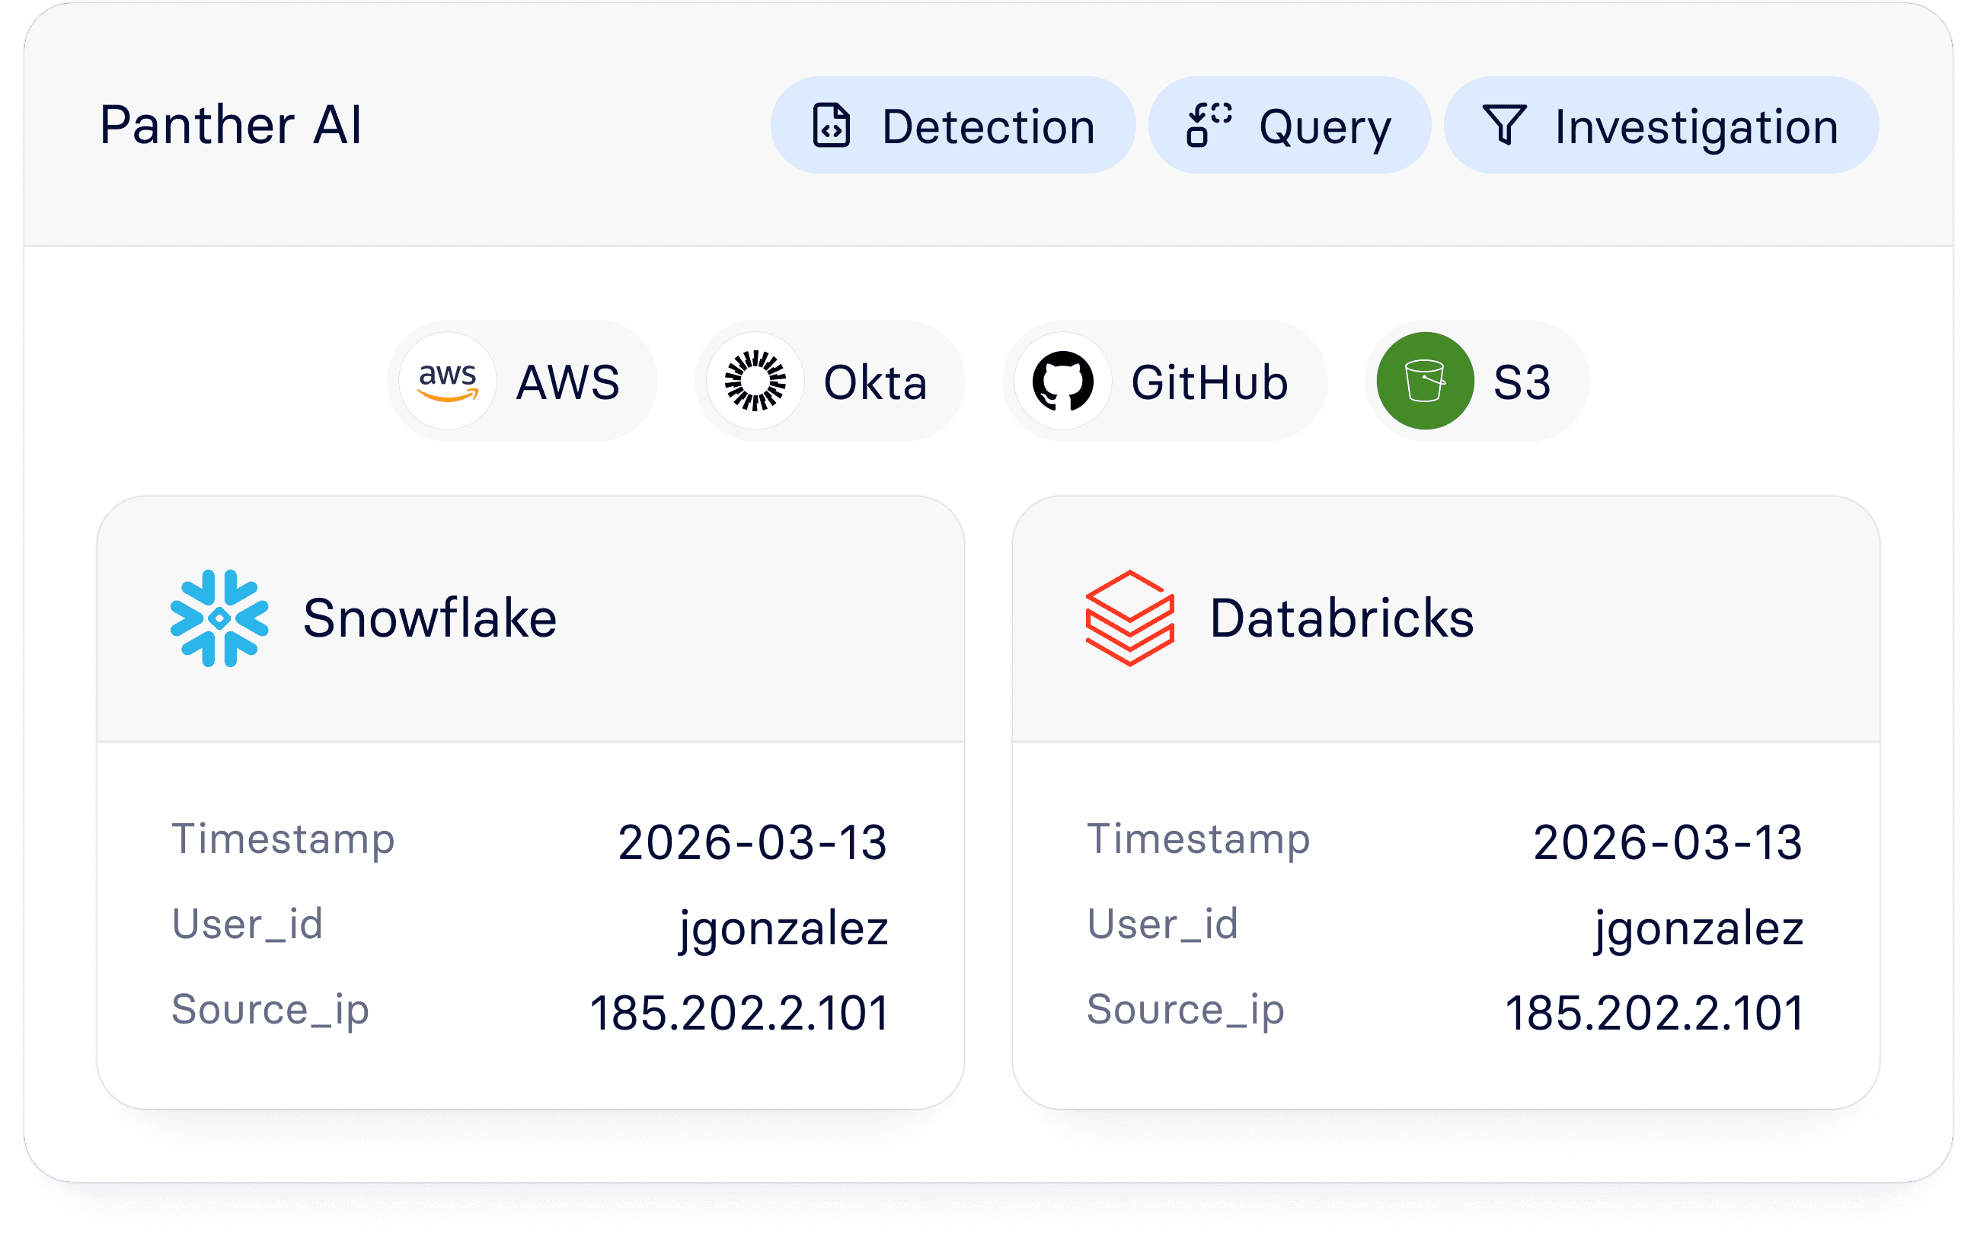Select the S3 source chip

tap(1522, 382)
